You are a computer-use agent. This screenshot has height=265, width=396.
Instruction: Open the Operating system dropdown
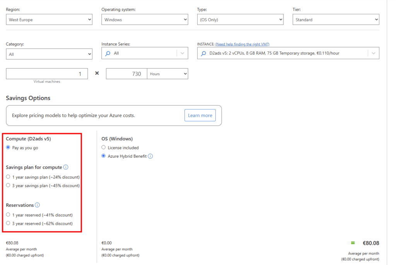click(145, 19)
